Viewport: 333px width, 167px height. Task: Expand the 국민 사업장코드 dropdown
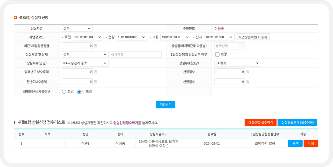coord(88,37)
